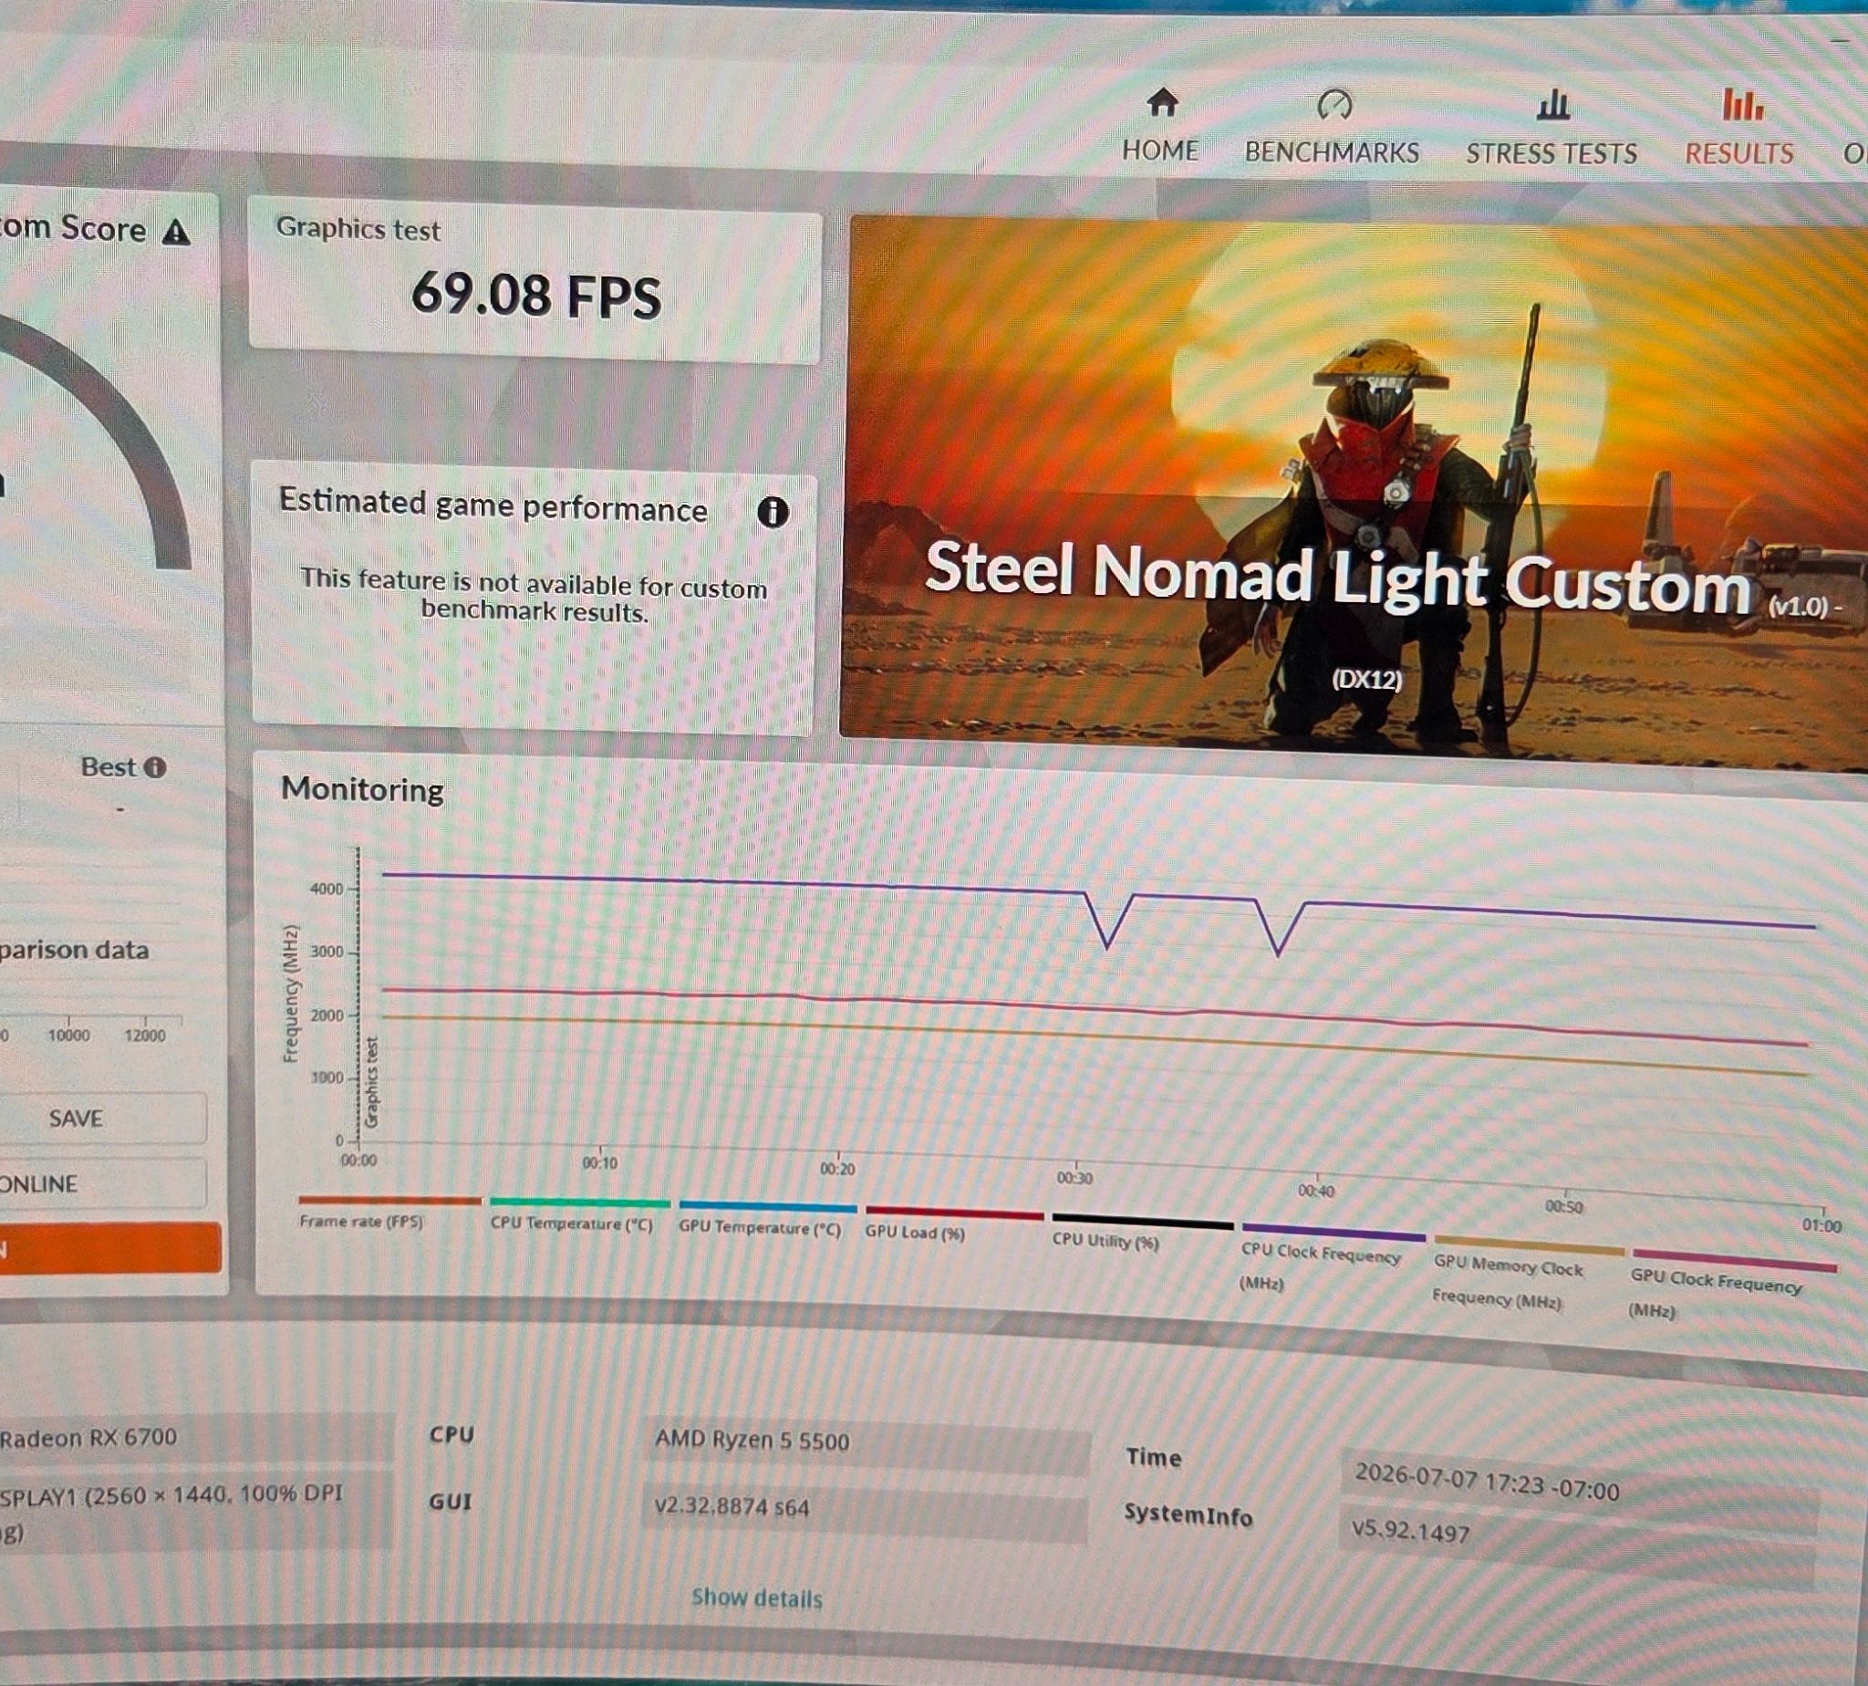1868x1686 pixels.
Task: Click the 12000 tick on the comparison scale
Action: pos(144,1036)
